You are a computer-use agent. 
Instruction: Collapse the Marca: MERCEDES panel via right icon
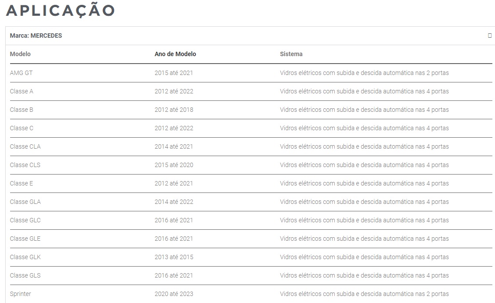point(490,36)
